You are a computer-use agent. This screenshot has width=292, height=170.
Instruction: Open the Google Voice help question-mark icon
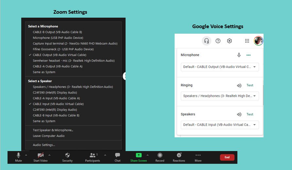tap(218, 41)
